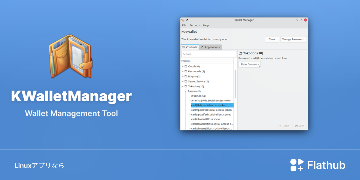
Task: Click the OAuth folder icon
Action: (186, 66)
